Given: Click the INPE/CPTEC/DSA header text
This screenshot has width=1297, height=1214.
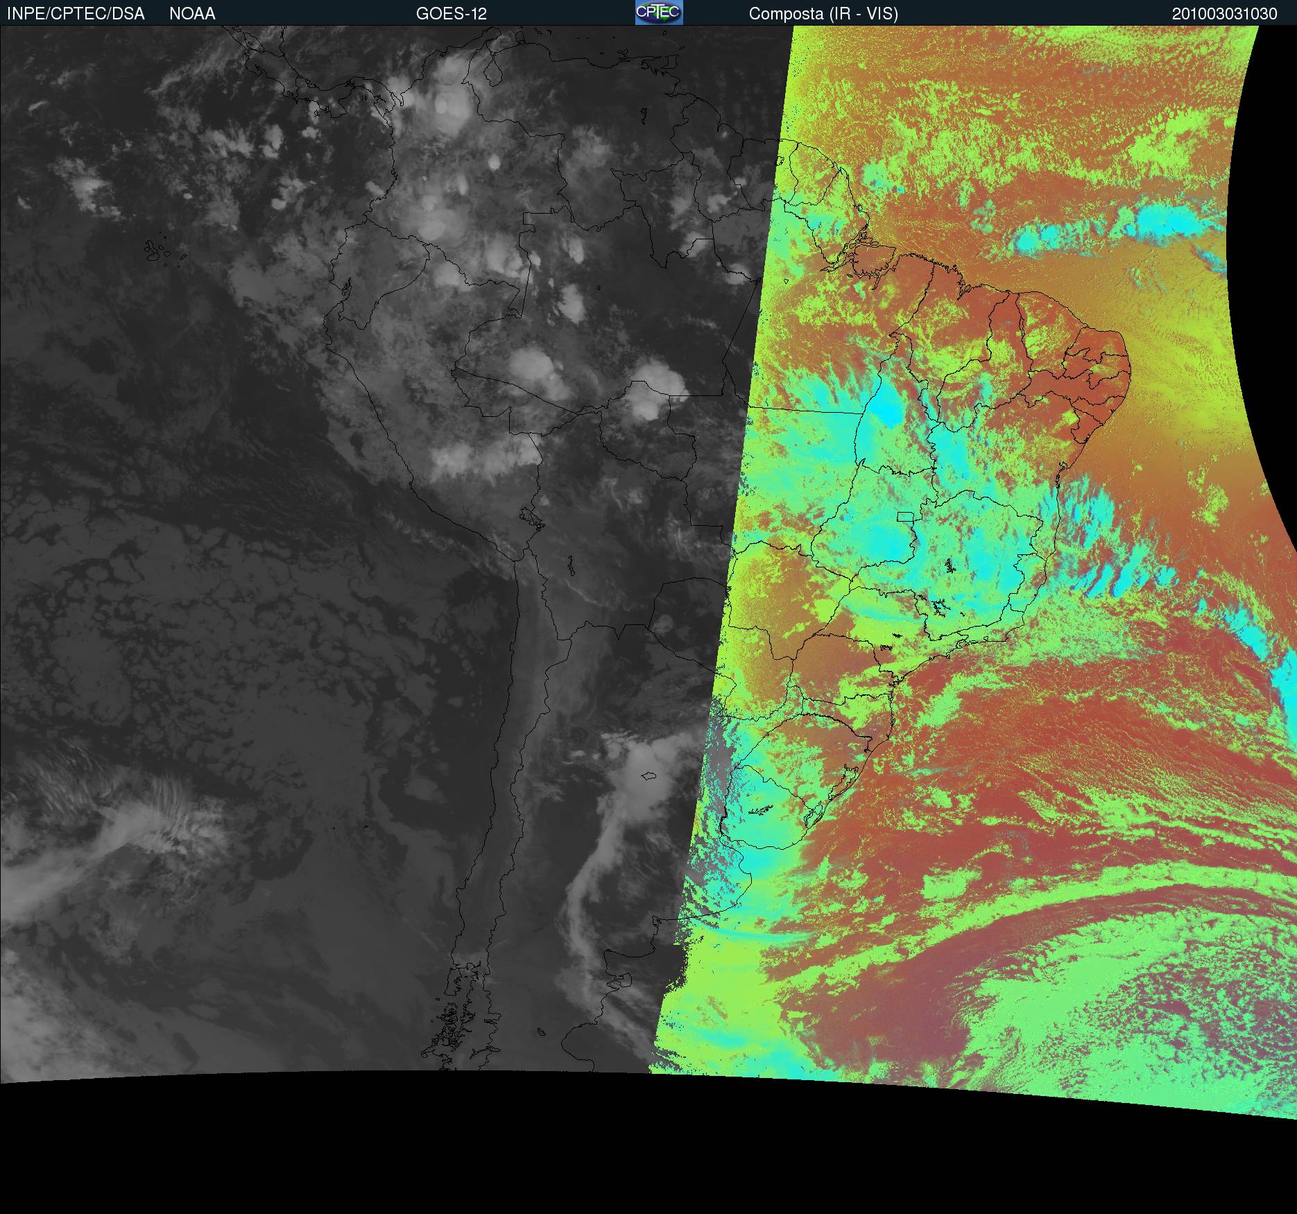Looking at the screenshot, I should pyautogui.click(x=76, y=14).
